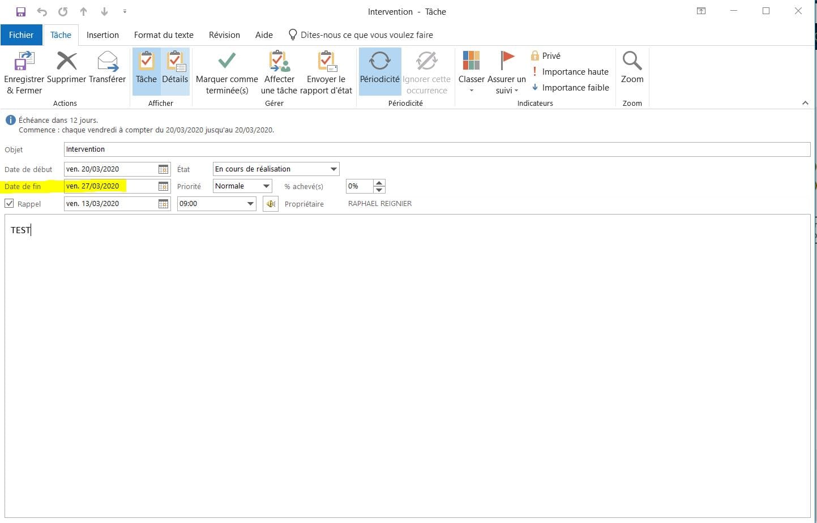
Task: Show the Détails view
Action: click(x=175, y=71)
